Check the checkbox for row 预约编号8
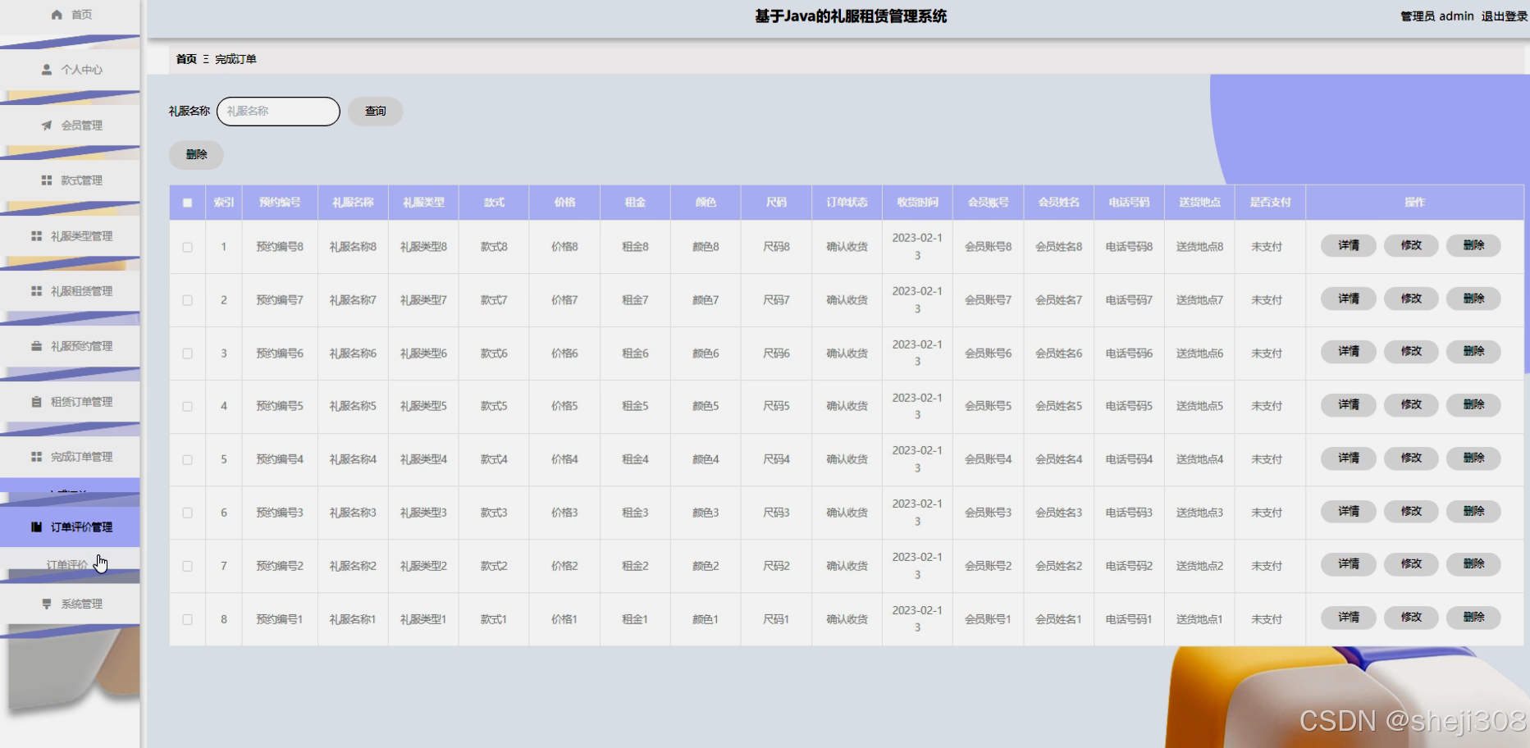Image resolution: width=1530 pixels, height=748 pixels. tap(186, 246)
